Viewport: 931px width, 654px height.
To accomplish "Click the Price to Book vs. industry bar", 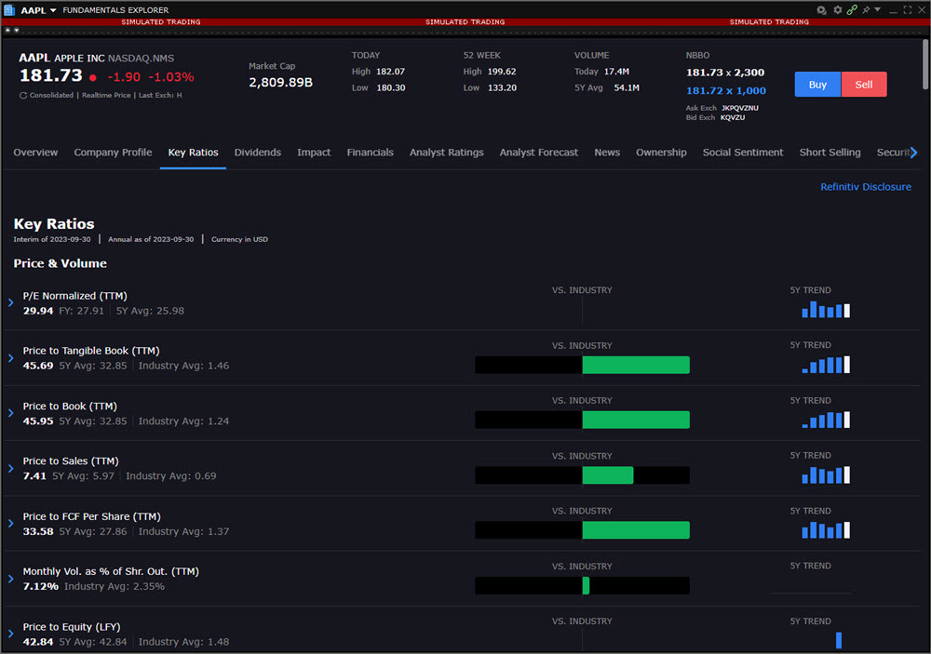I will [583, 420].
